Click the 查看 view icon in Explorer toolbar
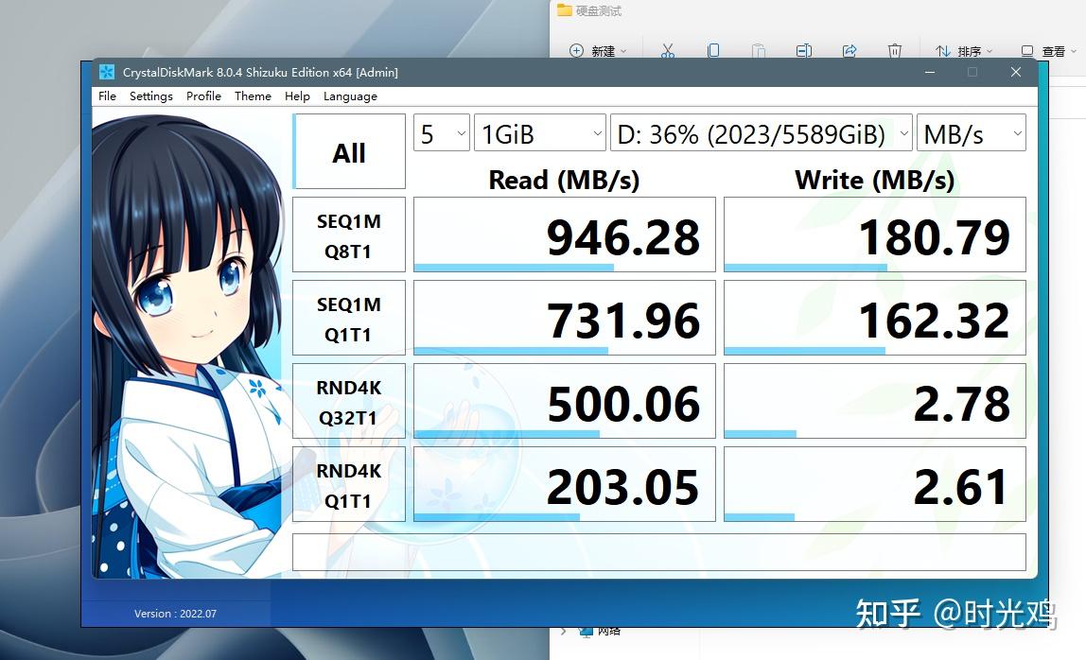The image size is (1086, 660). pos(1026,50)
